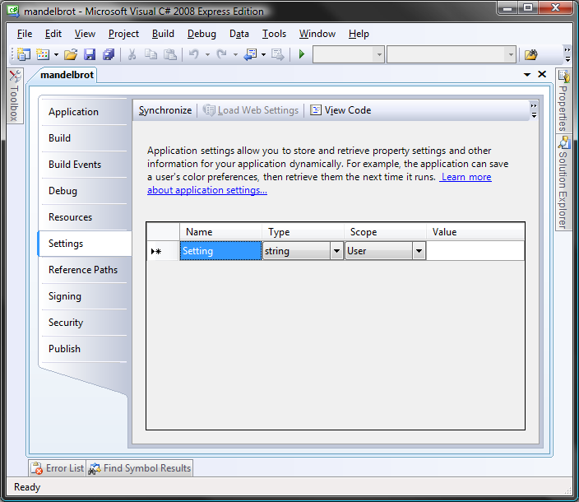Screen dimensions: 579x502
Task: Open the settings designer toolbar overflow
Action: click(534, 110)
